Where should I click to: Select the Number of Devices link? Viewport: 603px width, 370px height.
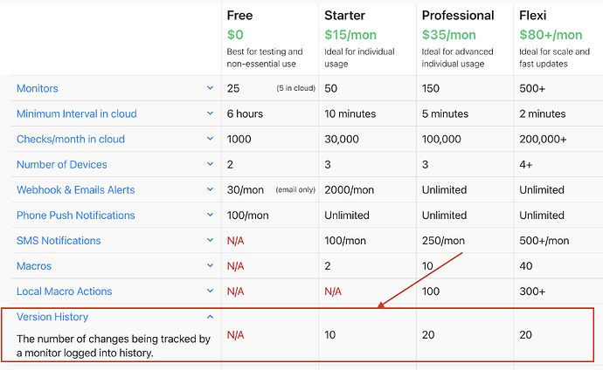tap(61, 164)
